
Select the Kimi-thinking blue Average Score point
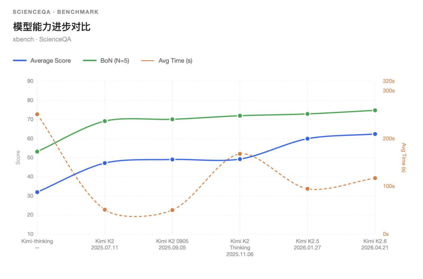(37, 192)
